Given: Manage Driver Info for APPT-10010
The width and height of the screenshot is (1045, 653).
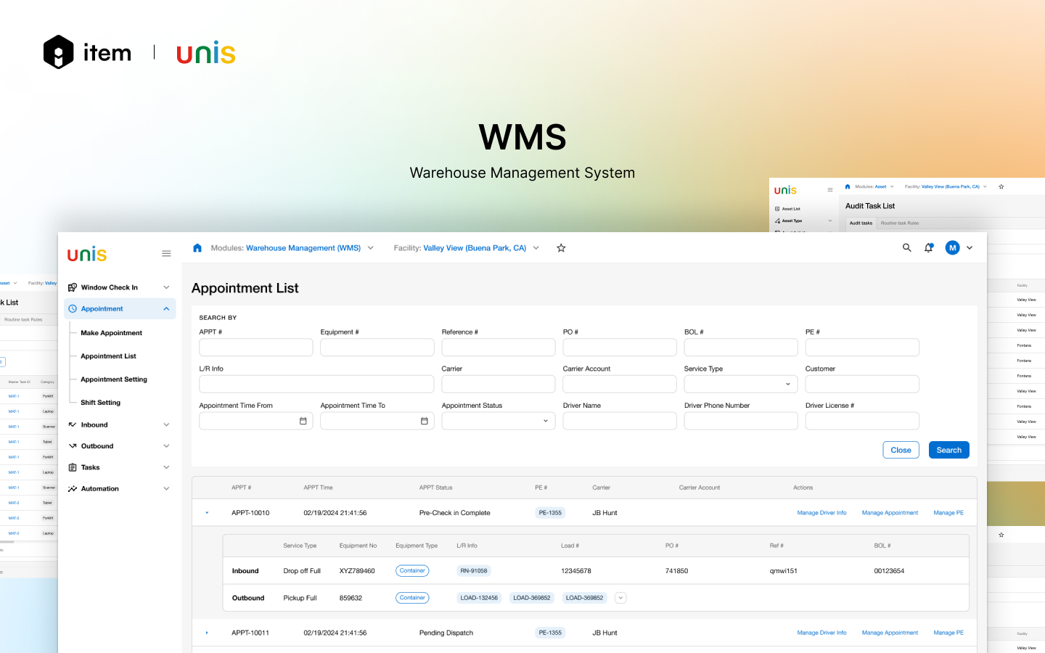Looking at the screenshot, I should (821, 513).
